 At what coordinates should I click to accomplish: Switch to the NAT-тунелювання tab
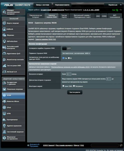click(x=115, y=16)
